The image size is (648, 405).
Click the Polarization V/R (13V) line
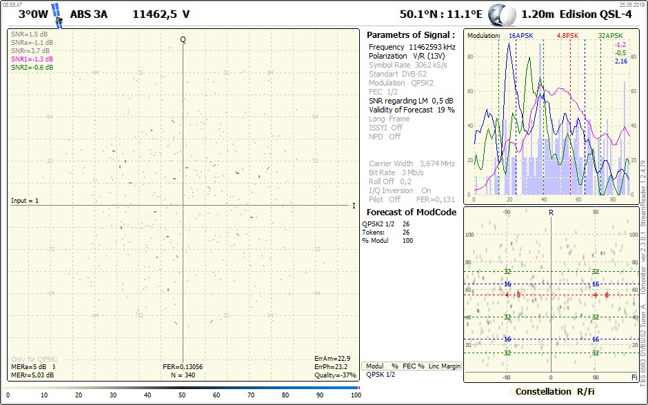[407, 56]
